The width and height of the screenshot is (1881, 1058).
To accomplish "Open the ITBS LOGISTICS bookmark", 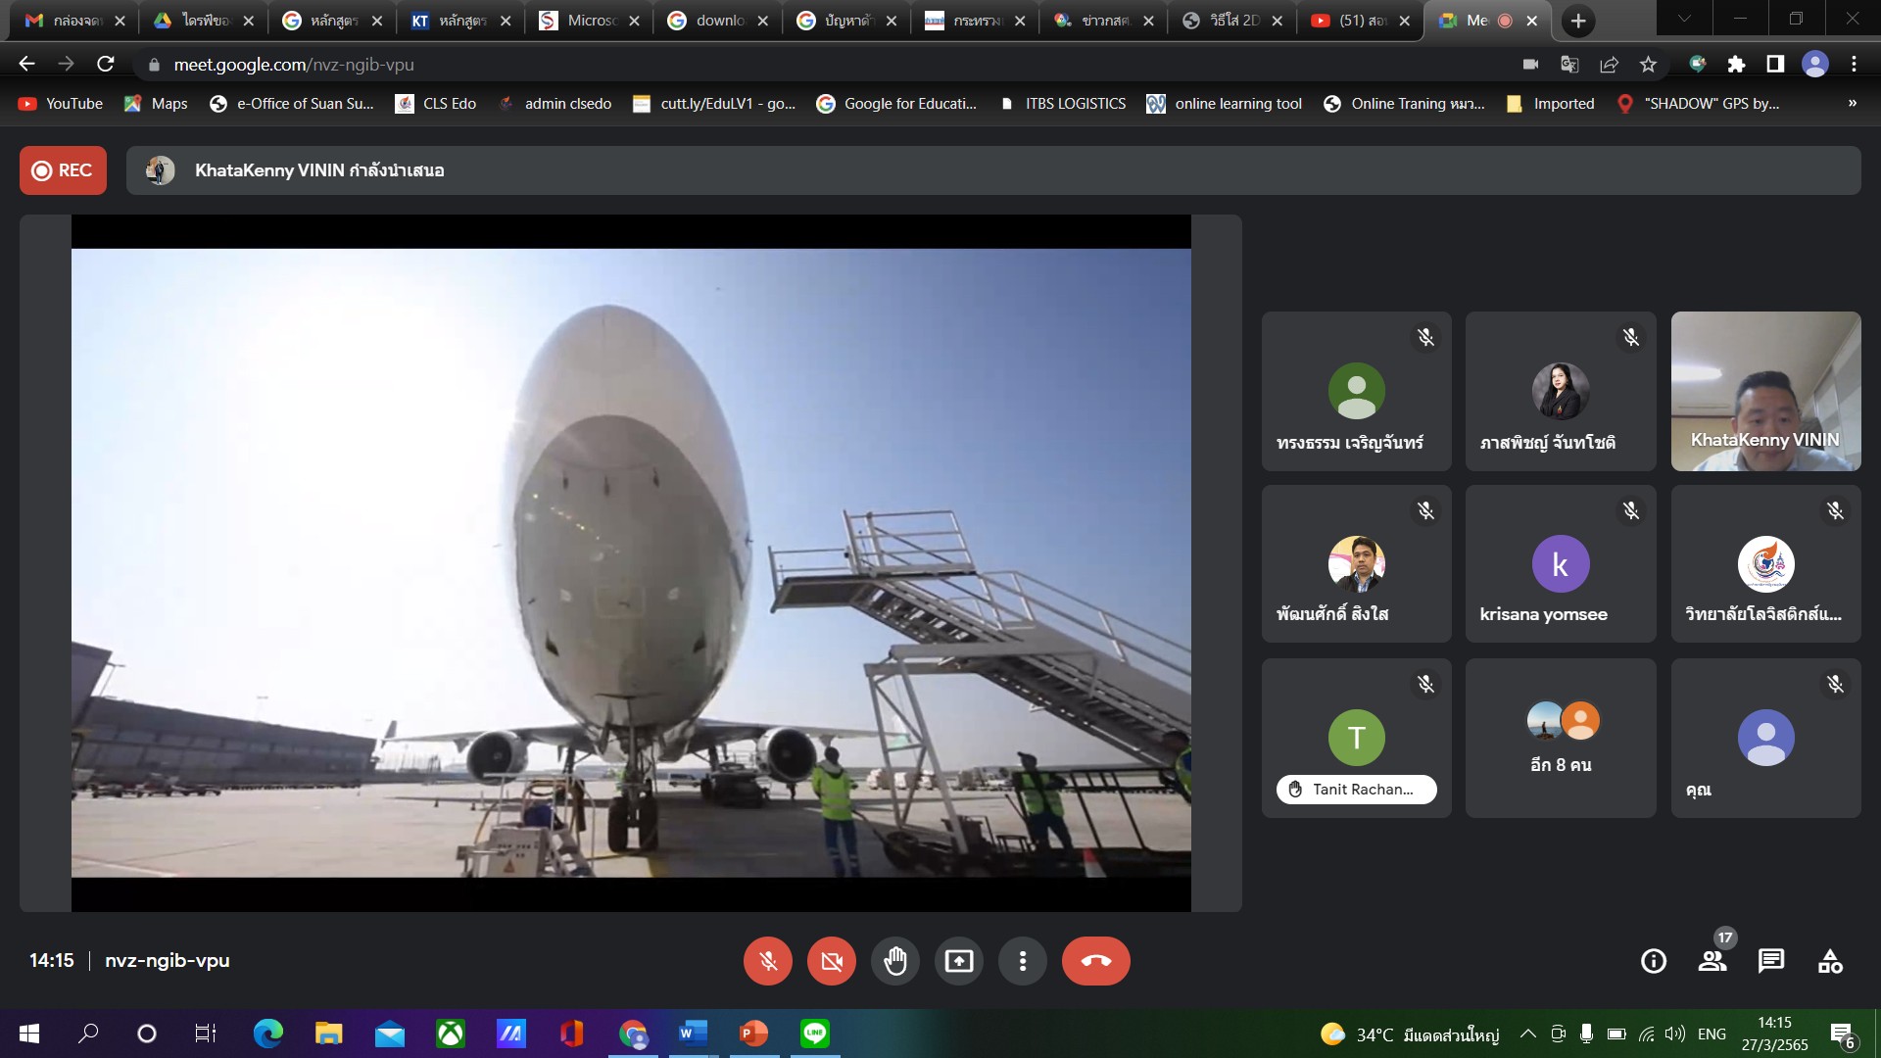I will (x=1063, y=104).
